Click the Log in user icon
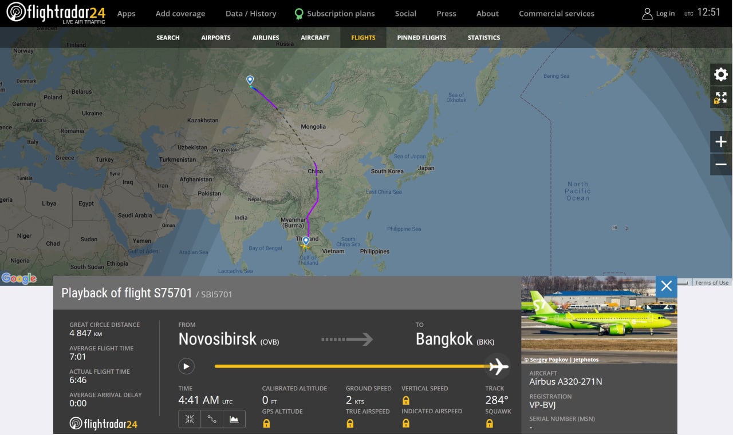The height and width of the screenshot is (435, 733). tap(647, 13)
